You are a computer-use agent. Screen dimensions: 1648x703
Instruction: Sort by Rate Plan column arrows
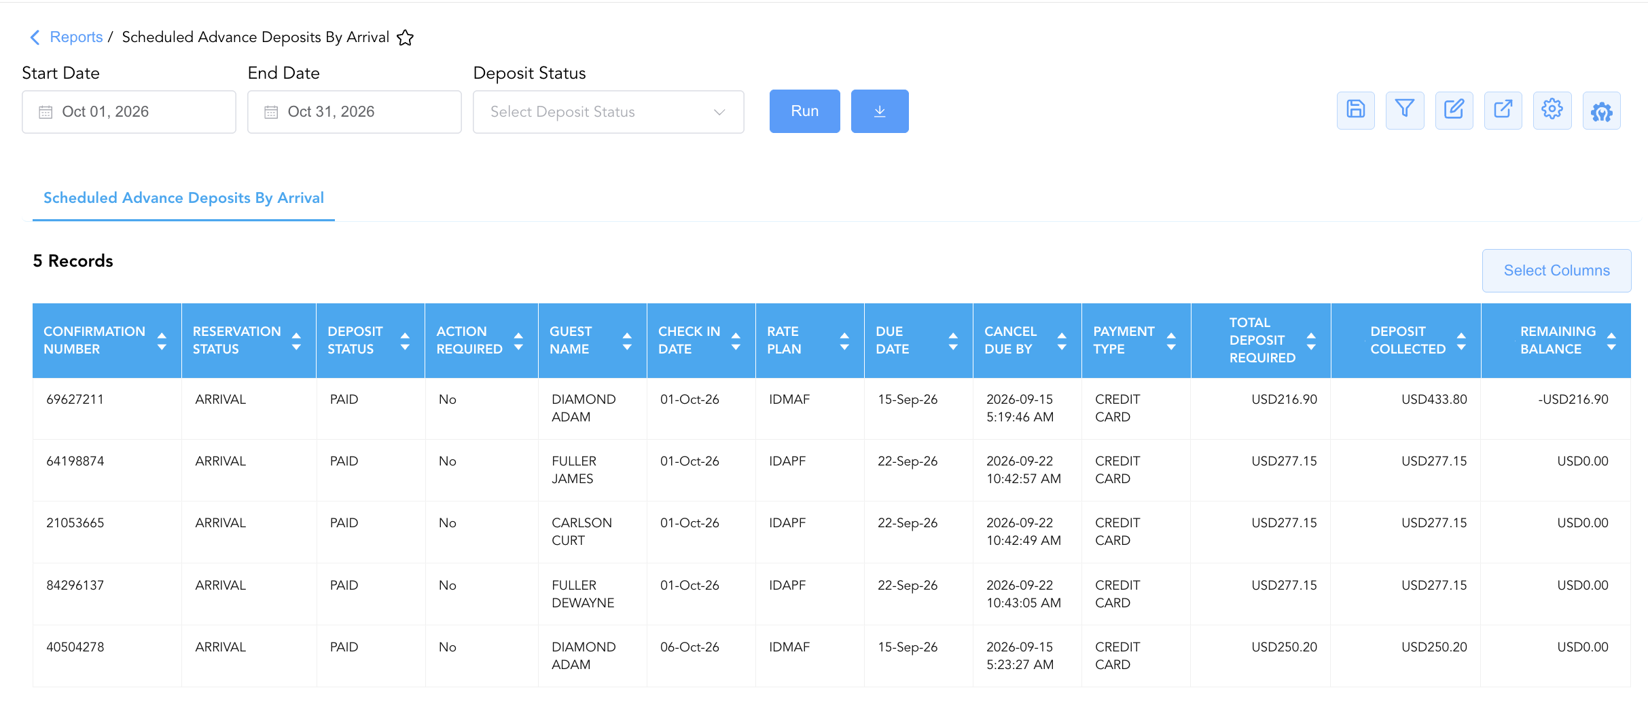click(844, 341)
